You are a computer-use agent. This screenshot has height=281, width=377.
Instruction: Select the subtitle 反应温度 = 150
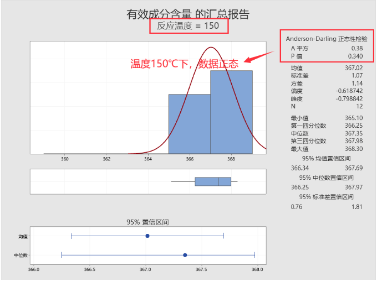click(x=188, y=26)
